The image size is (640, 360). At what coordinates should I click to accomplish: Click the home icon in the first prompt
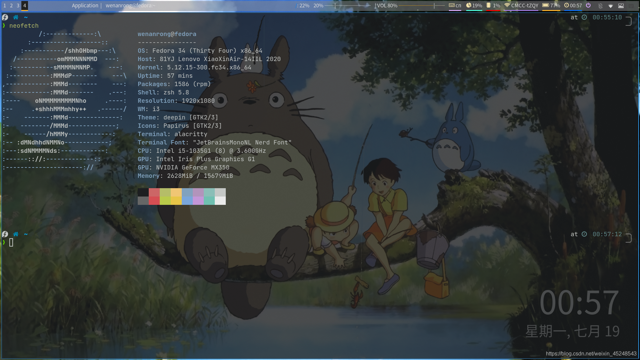[x=16, y=17]
